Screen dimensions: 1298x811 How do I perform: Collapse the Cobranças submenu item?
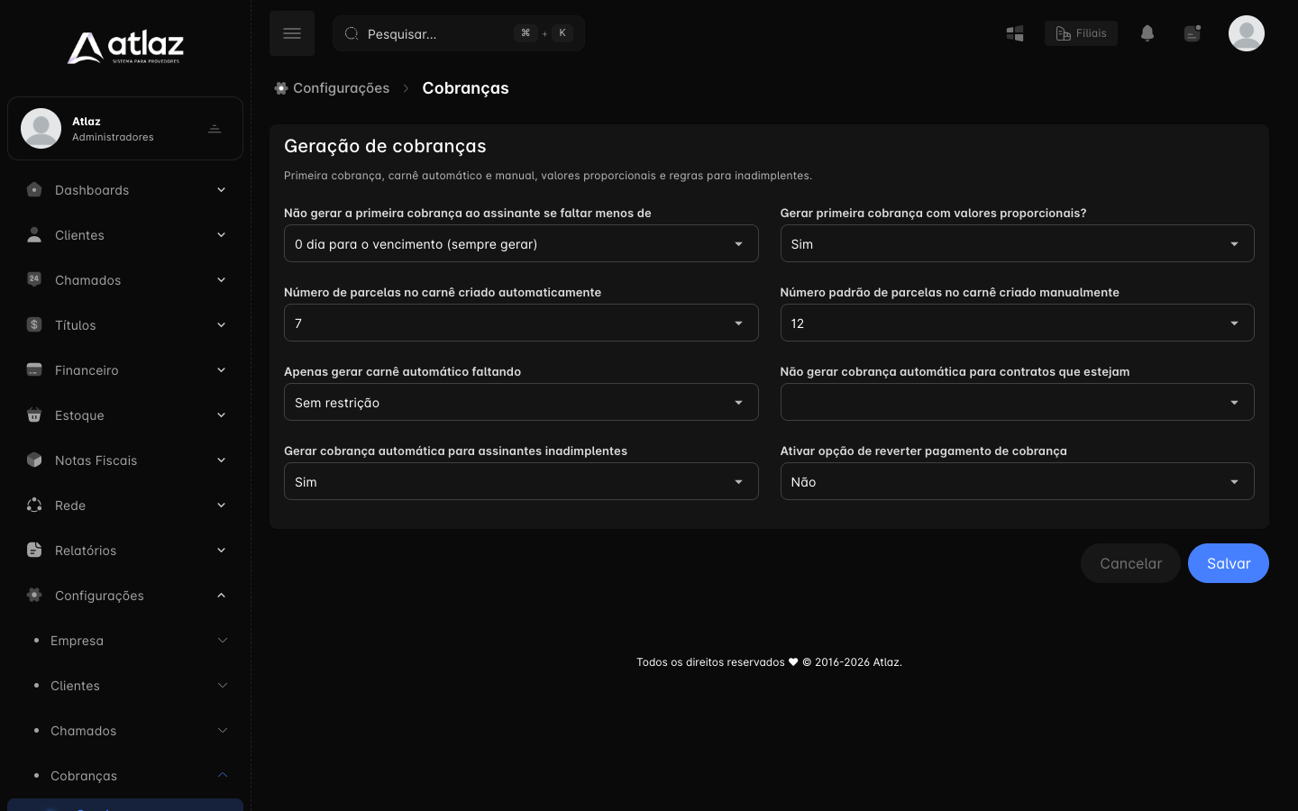click(x=125, y=776)
